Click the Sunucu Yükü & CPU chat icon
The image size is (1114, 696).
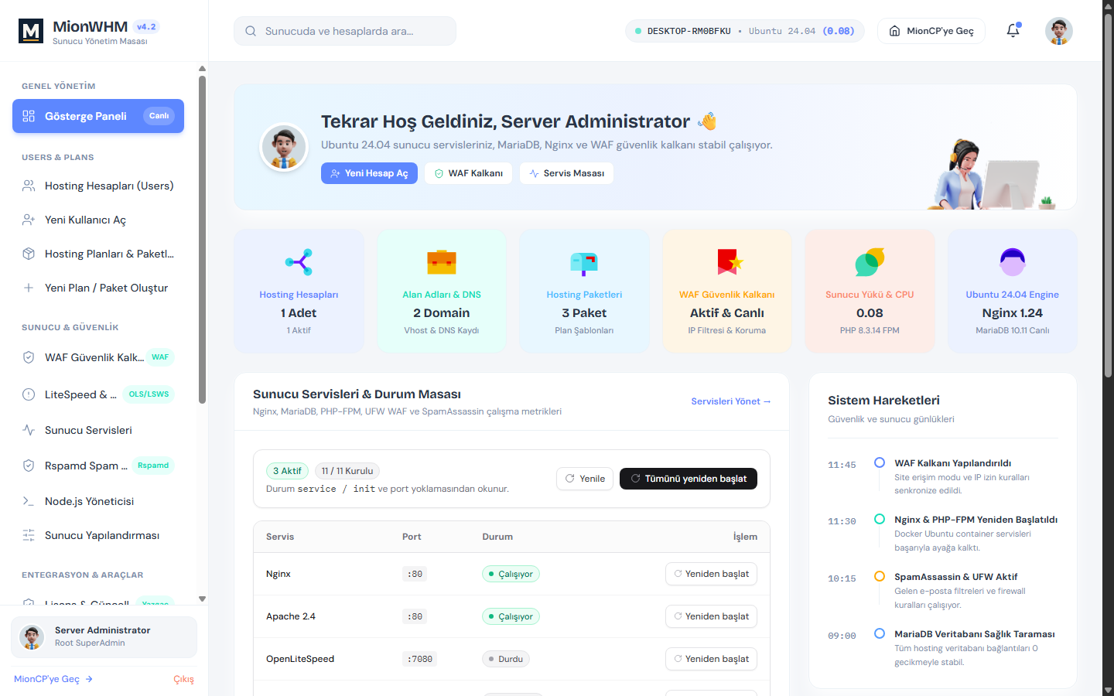pos(870,262)
